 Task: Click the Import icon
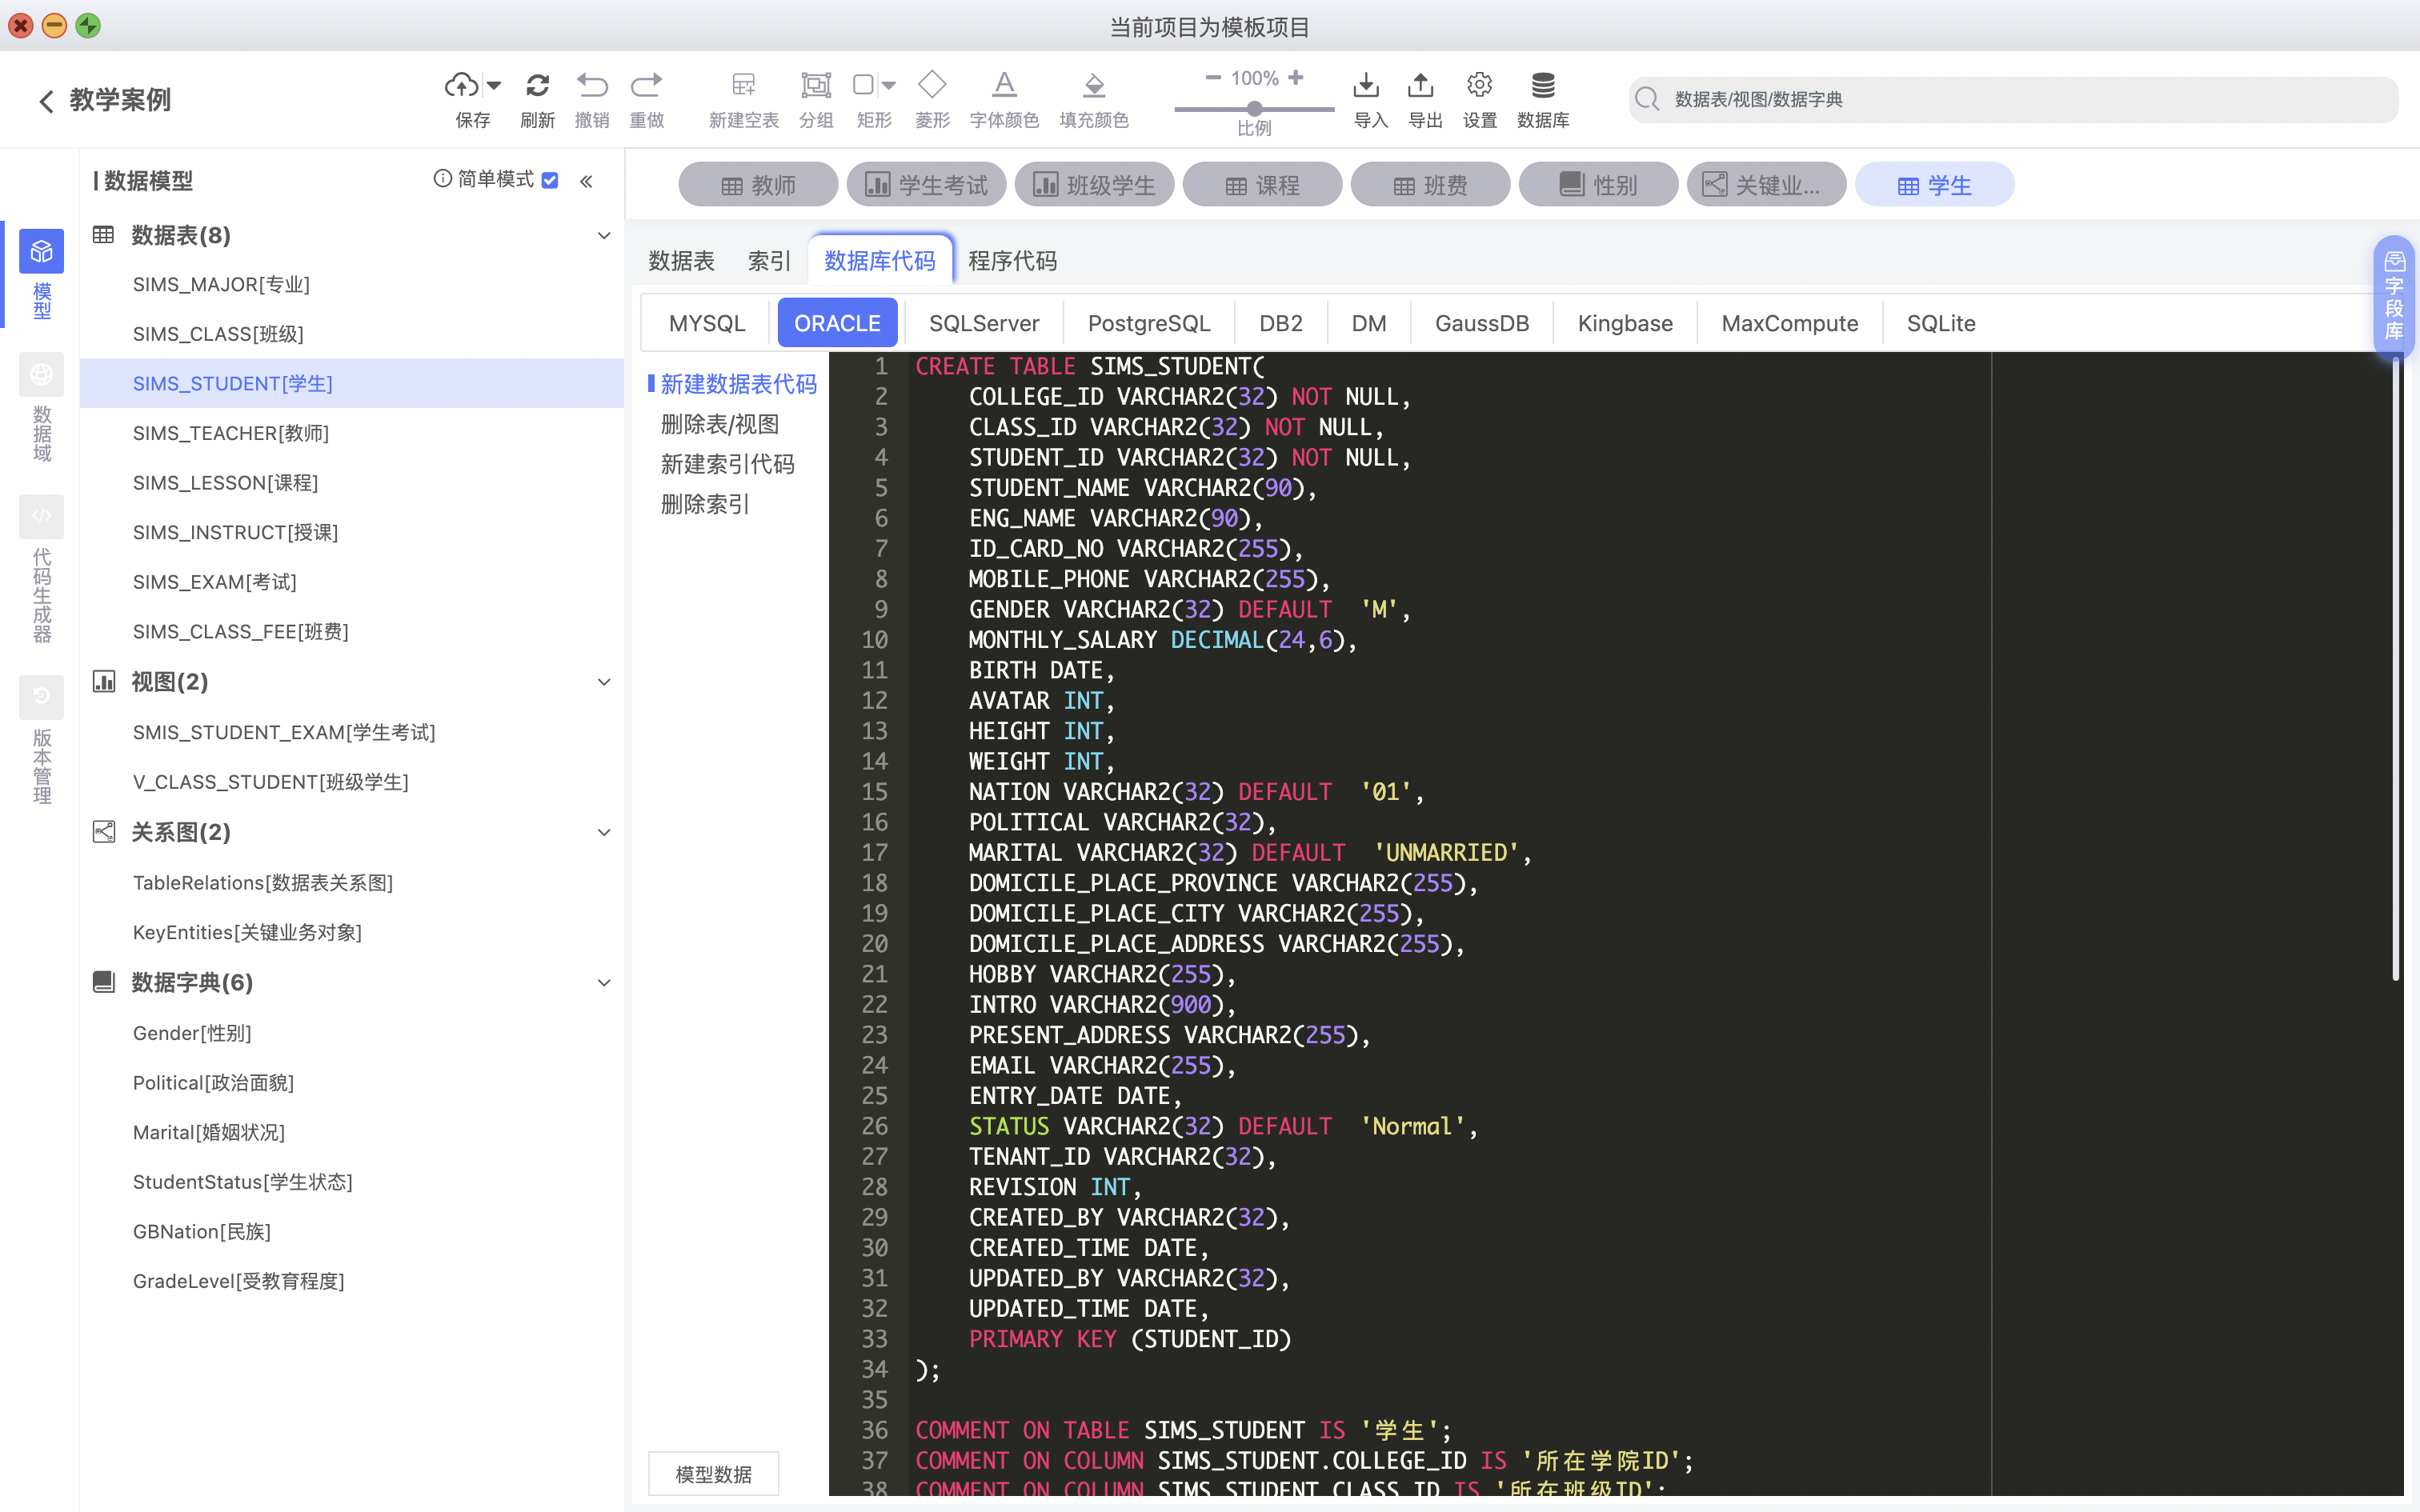click(x=1366, y=85)
